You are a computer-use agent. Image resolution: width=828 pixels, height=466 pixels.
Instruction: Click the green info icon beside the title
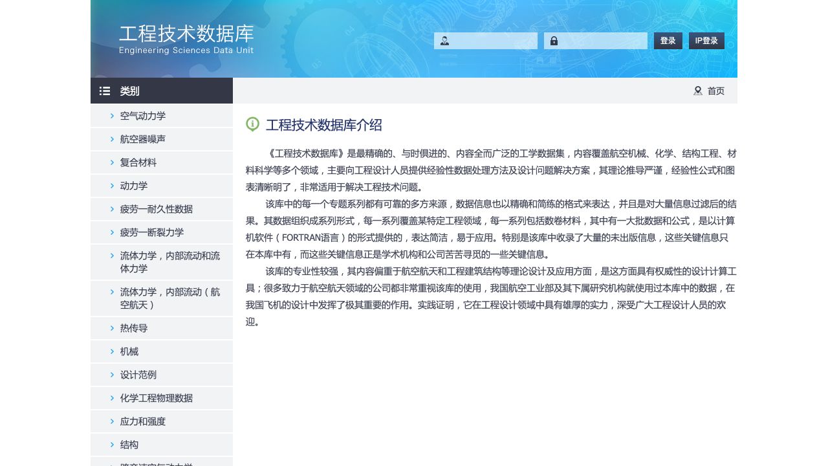point(253,124)
